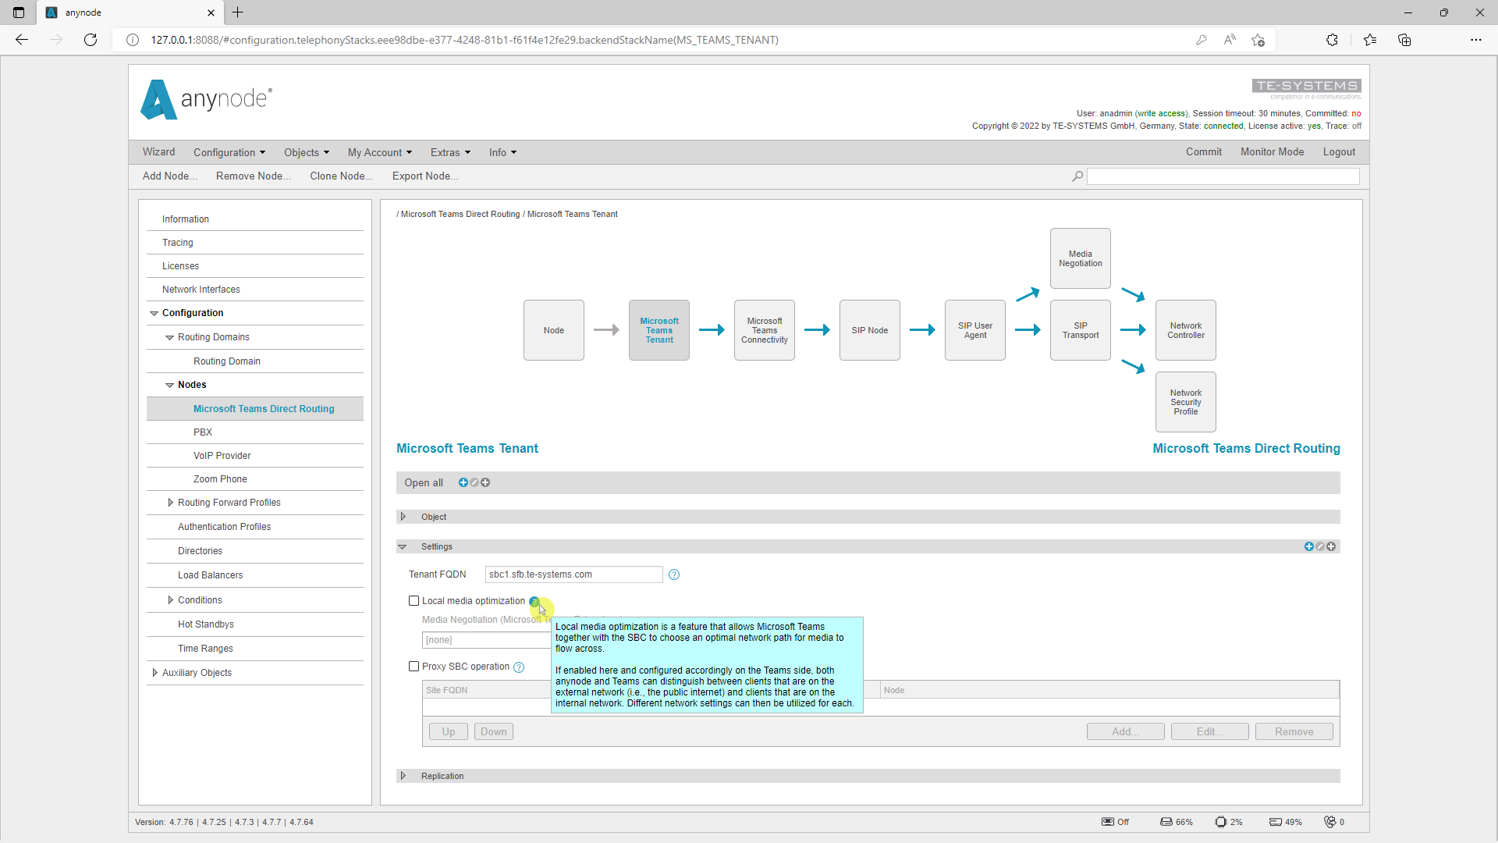Click Add Node in toolbar
The image size is (1498, 843).
click(170, 176)
